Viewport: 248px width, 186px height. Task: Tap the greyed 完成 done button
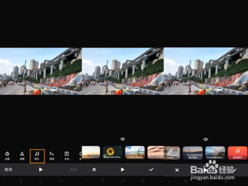click(x=73, y=170)
